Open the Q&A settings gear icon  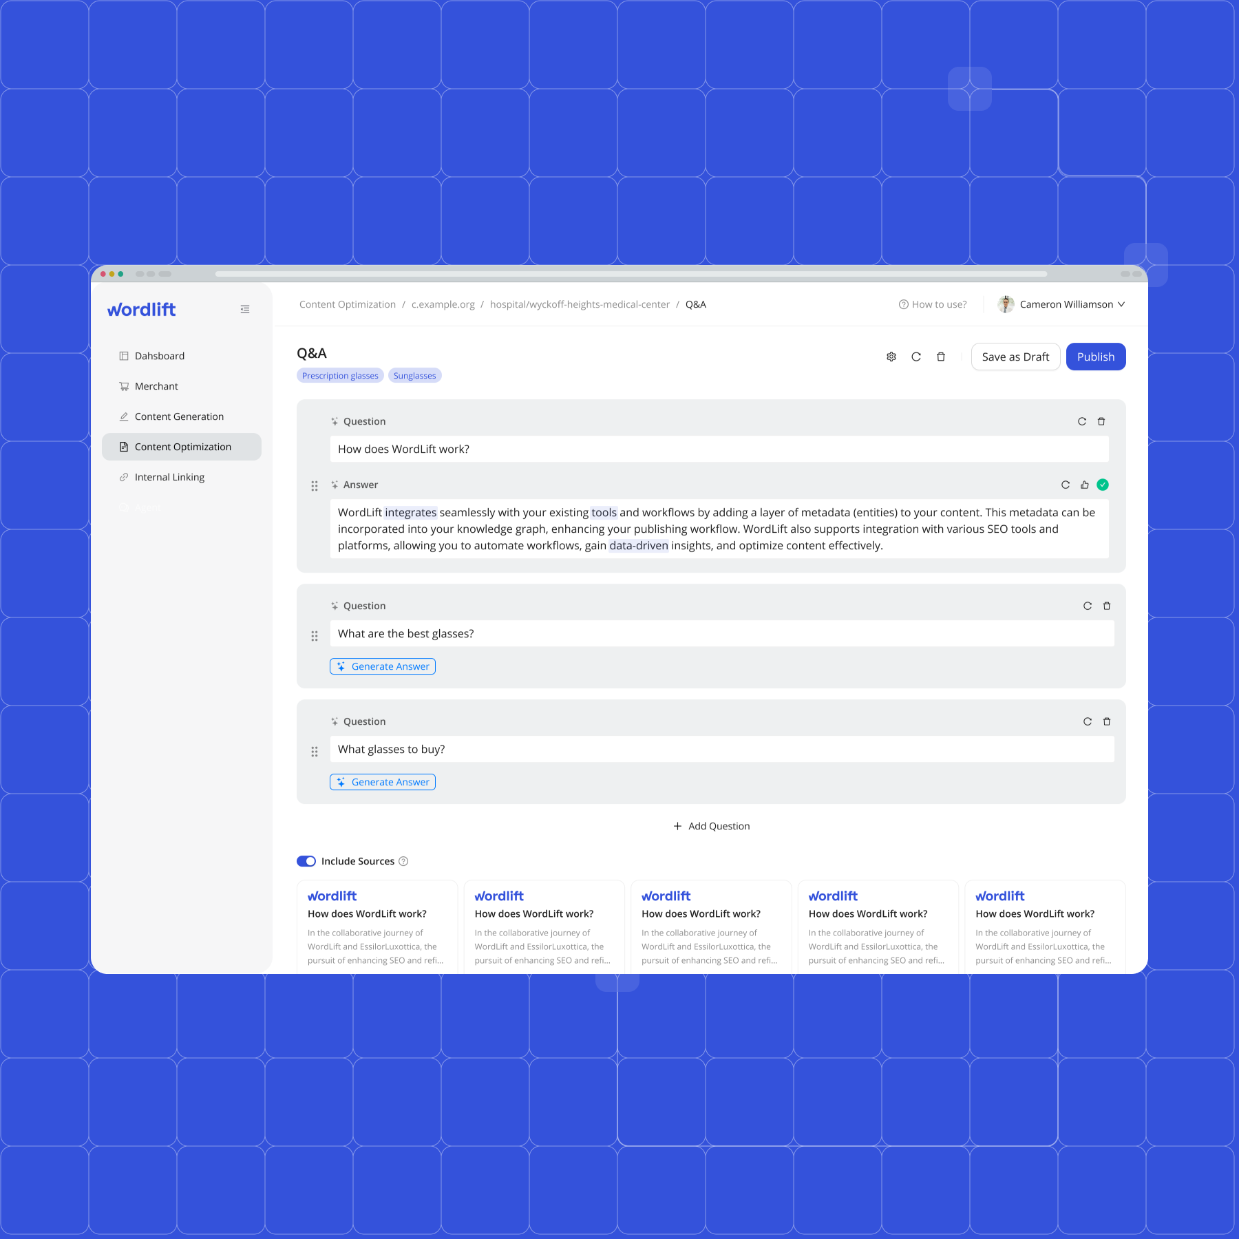891,357
